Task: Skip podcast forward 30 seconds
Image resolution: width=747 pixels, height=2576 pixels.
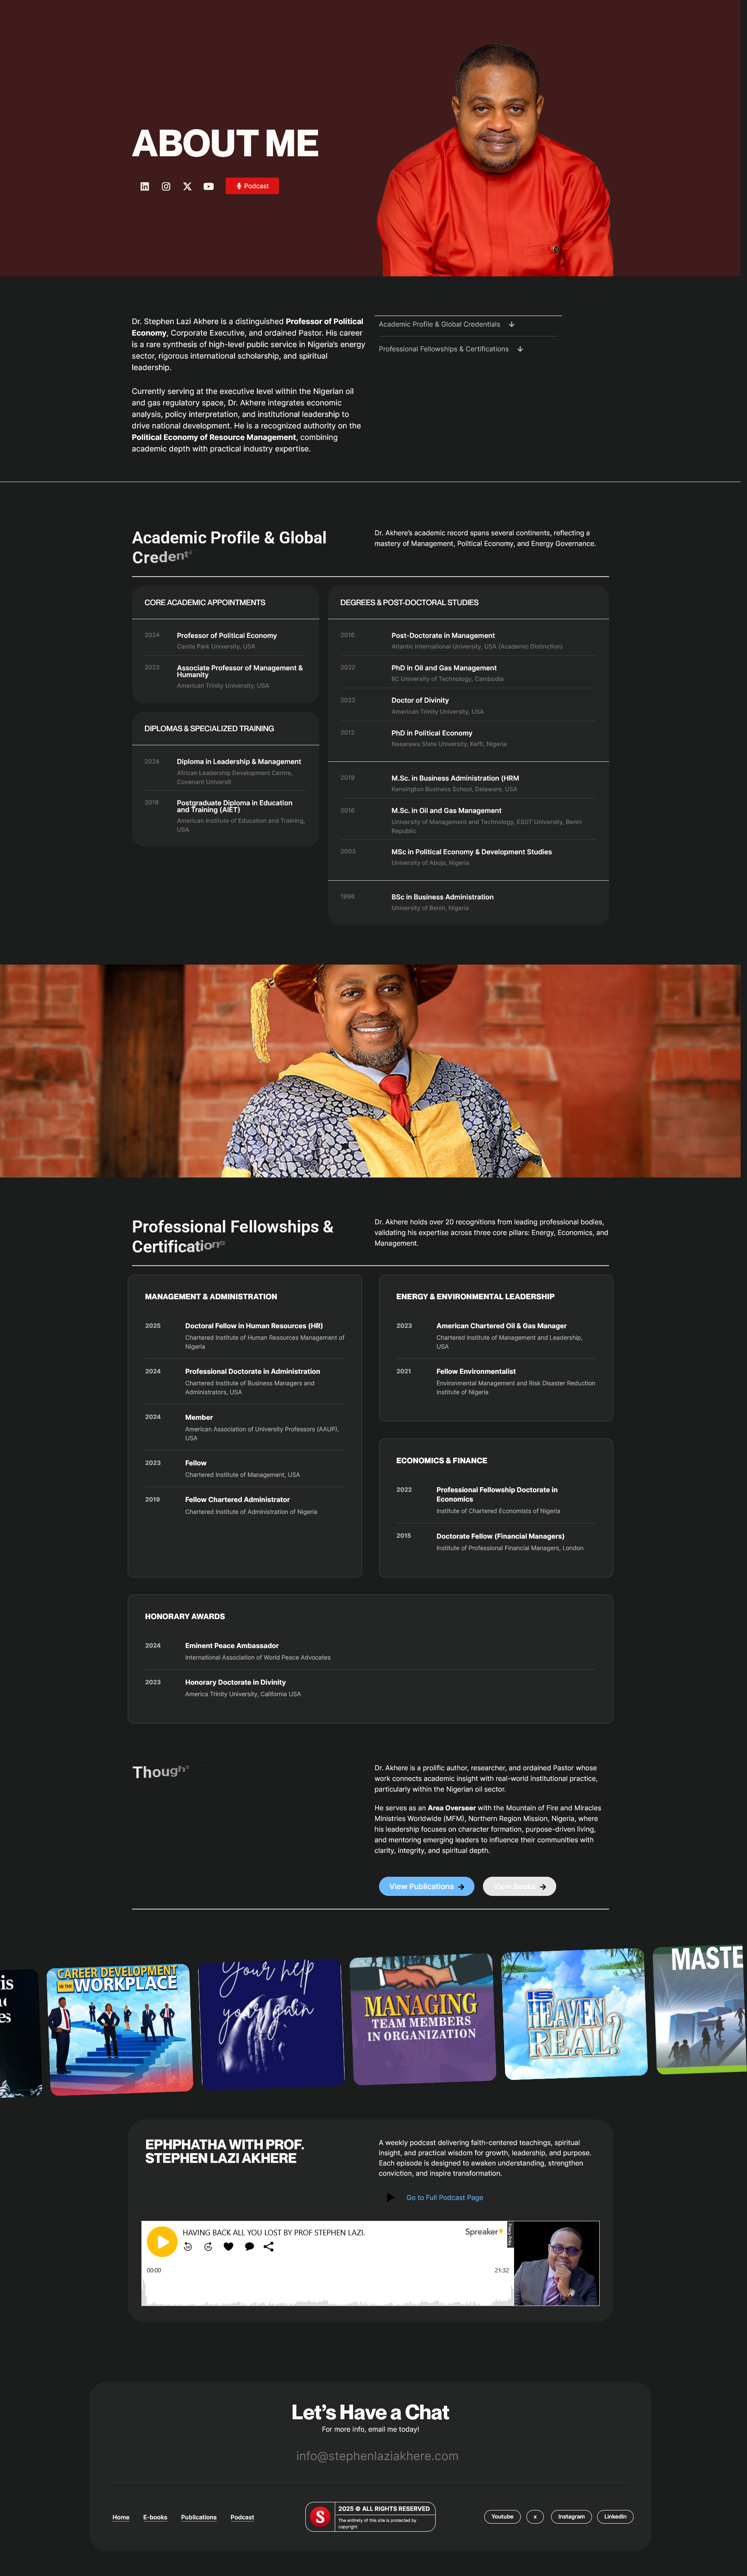Action: 208,2247
